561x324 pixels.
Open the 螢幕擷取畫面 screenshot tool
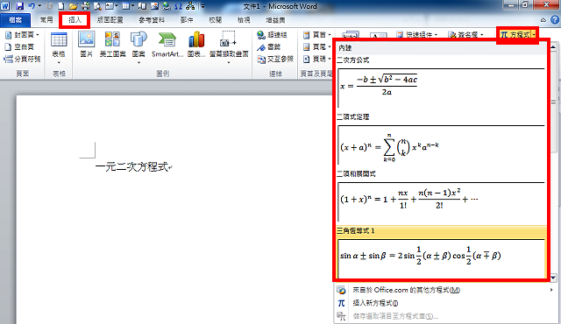point(229,46)
